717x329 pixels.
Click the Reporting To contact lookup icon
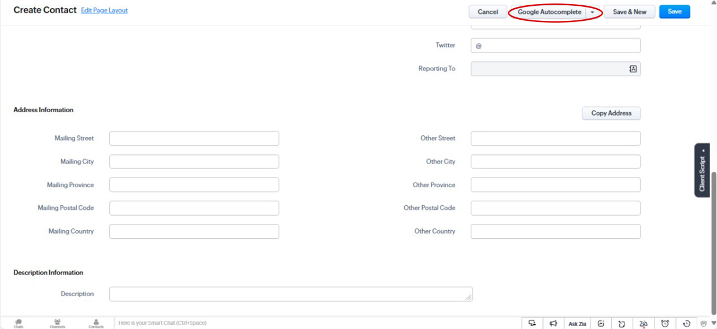633,69
